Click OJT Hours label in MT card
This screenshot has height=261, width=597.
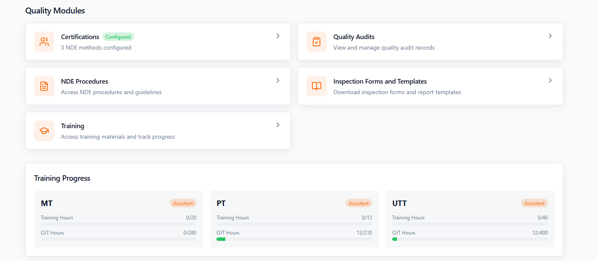pos(52,233)
